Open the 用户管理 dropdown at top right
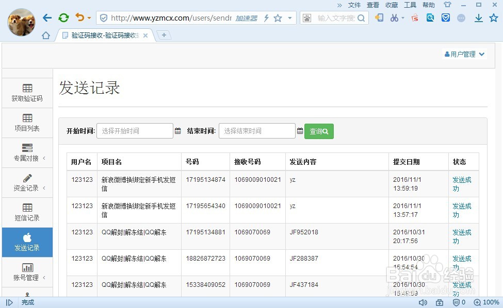Image resolution: width=503 pixels, height=308 pixels. tap(464, 54)
